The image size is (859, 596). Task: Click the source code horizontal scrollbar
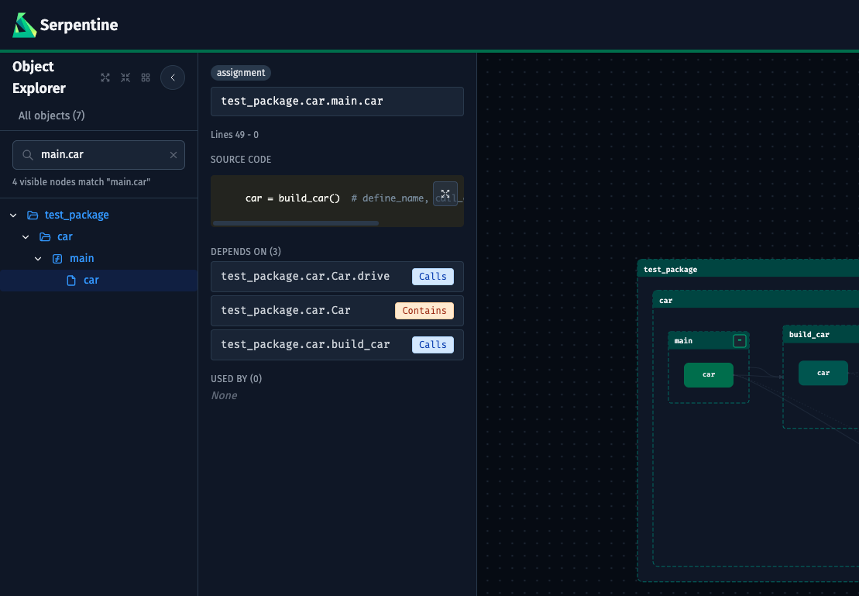click(296, 223)
